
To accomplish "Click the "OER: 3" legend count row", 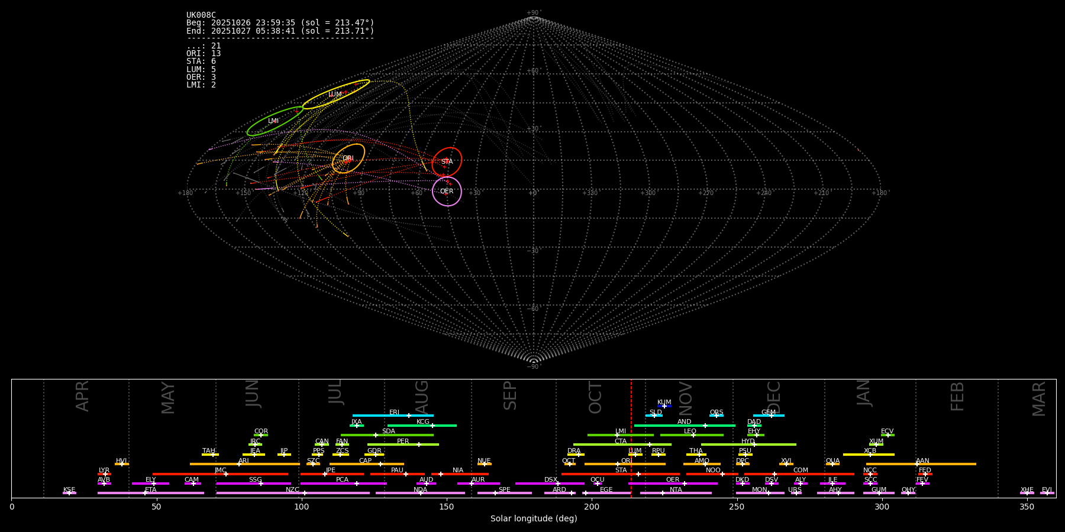I will point(201,77).
